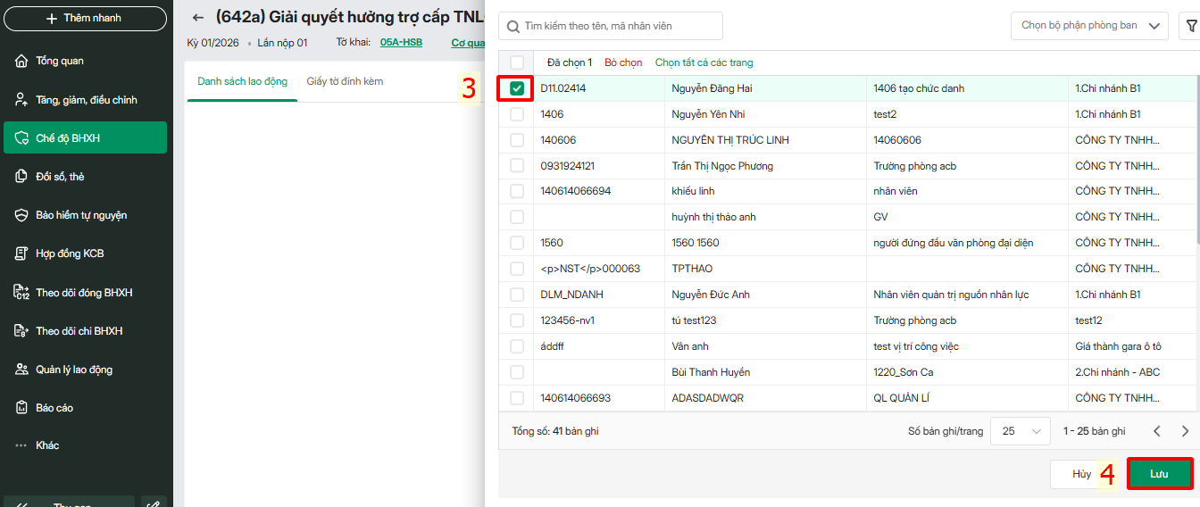Click Bỏ chọn to deselect

(x=623, y=62)
